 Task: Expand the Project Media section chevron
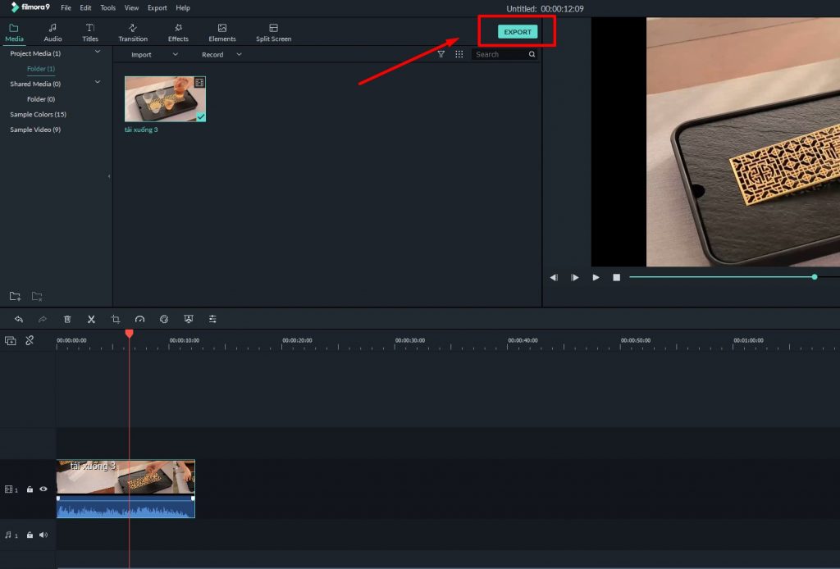97,52
